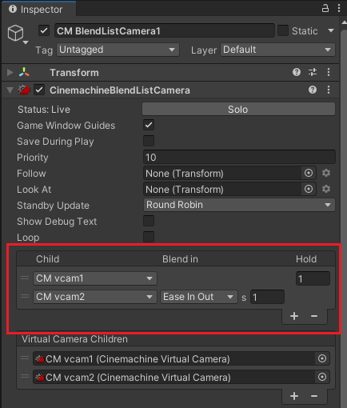Enable Show Debug Text
This screenshot has width=347, height=408.
(149, 221)
